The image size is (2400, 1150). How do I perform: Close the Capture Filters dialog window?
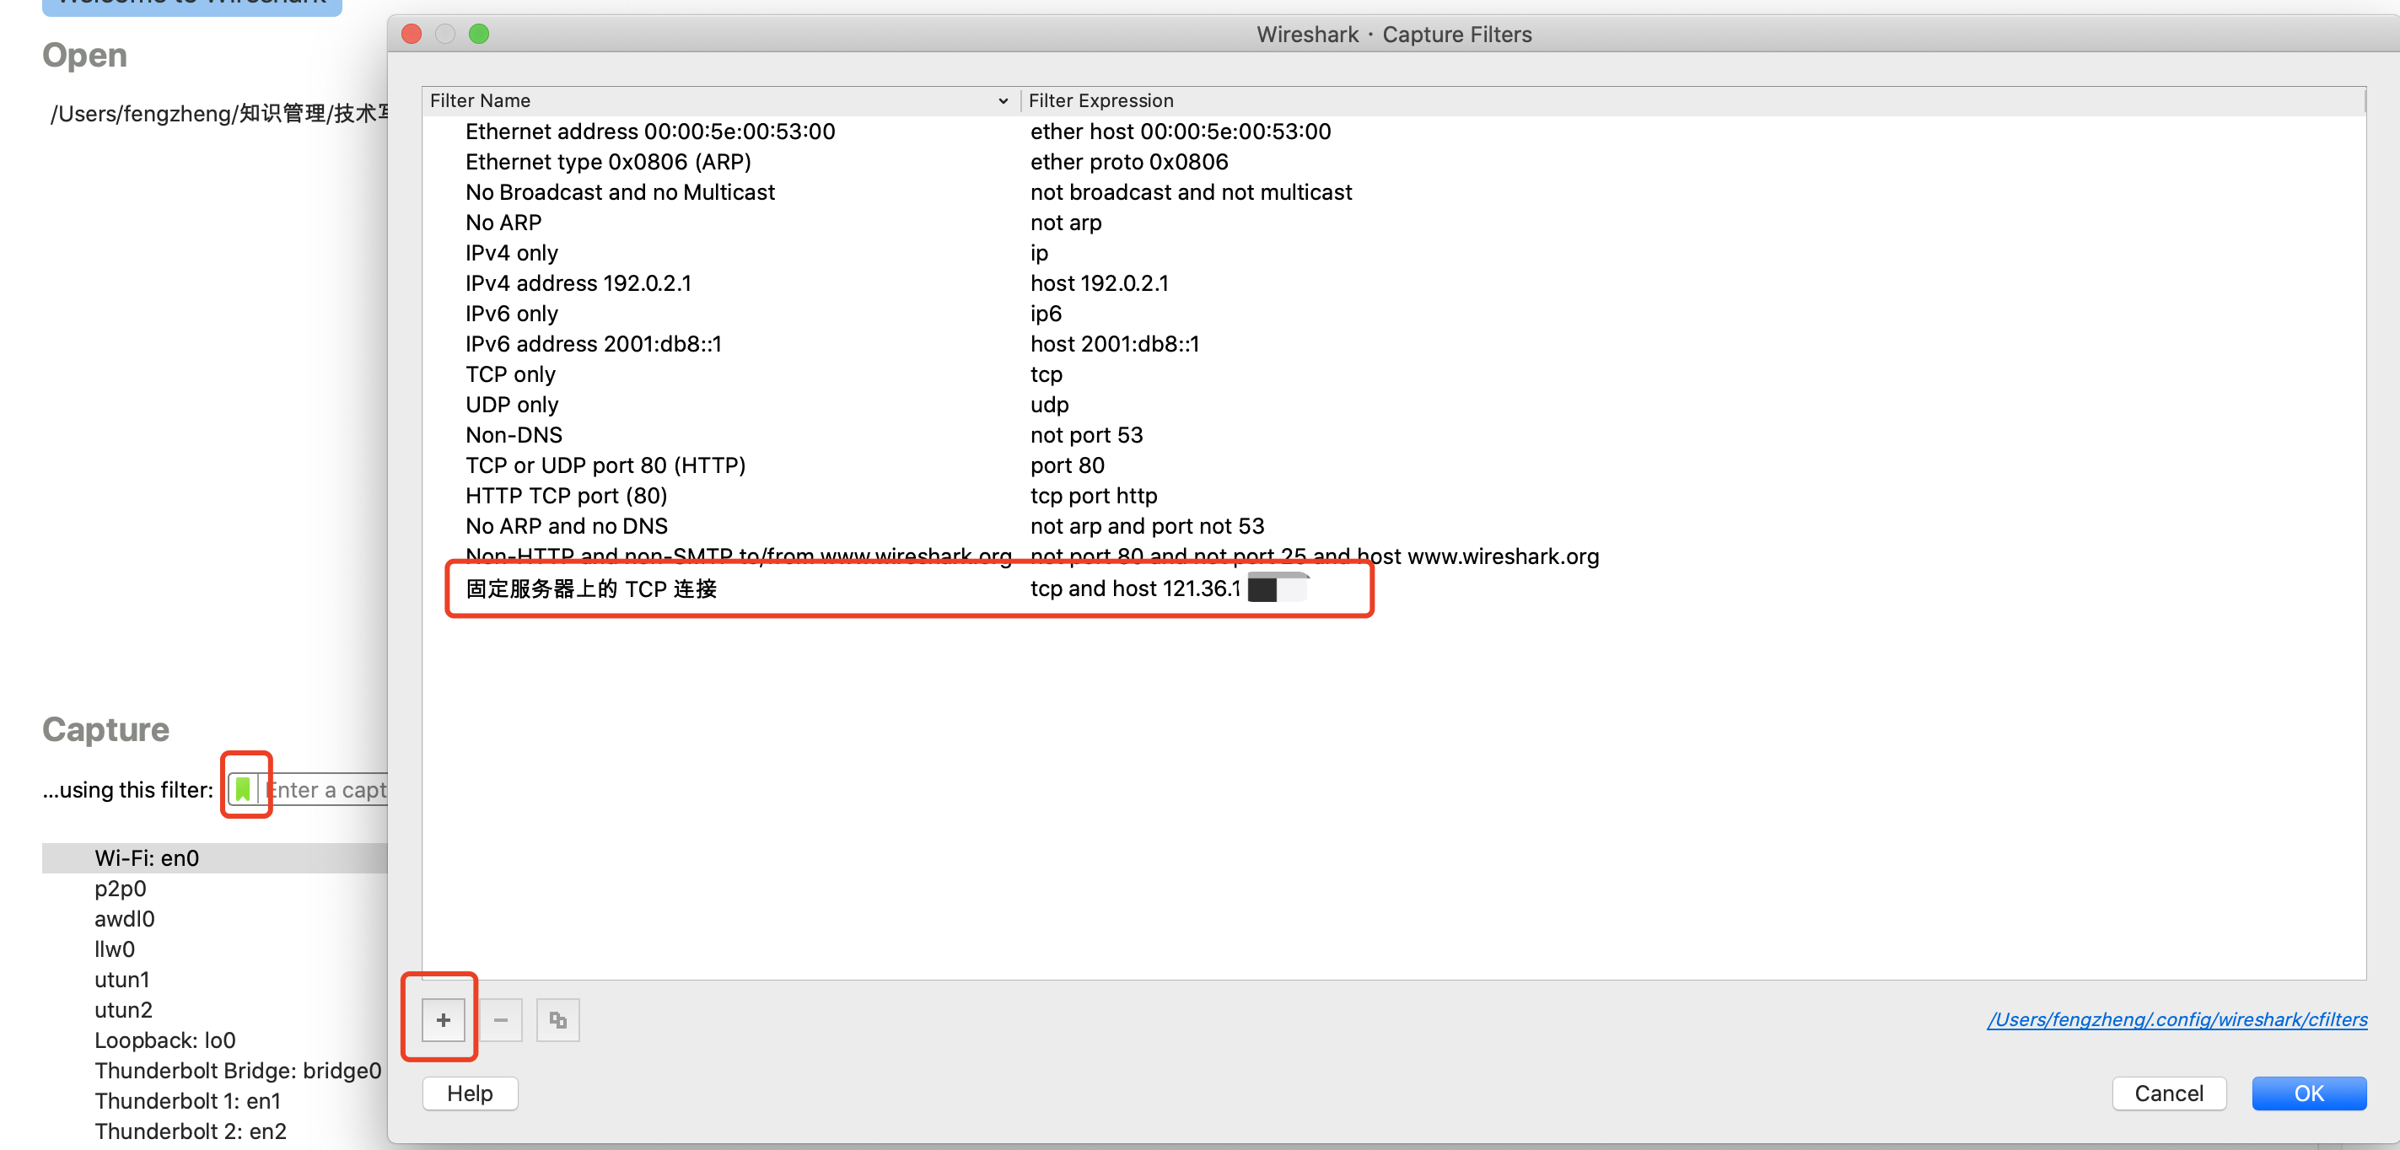411,34
